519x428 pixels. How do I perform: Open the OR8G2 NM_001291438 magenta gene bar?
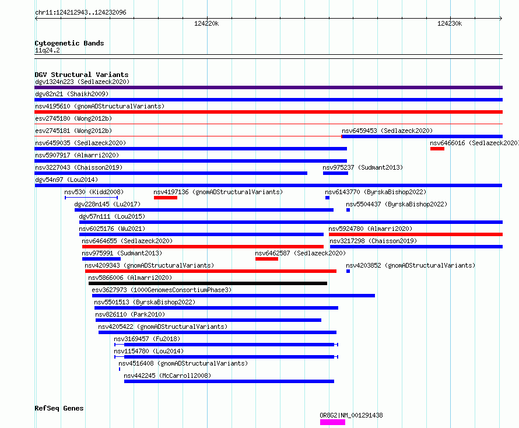[332, 422]
